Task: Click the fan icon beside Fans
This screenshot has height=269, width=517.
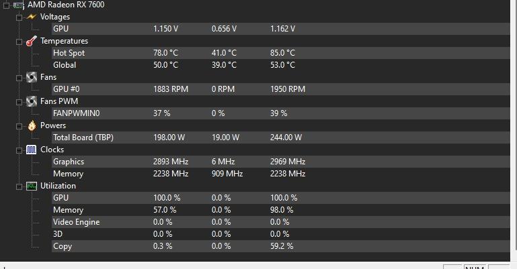Action: [32, 77]
